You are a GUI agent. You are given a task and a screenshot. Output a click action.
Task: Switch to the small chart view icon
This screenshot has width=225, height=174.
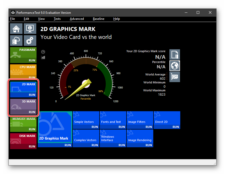coord(43,57)
